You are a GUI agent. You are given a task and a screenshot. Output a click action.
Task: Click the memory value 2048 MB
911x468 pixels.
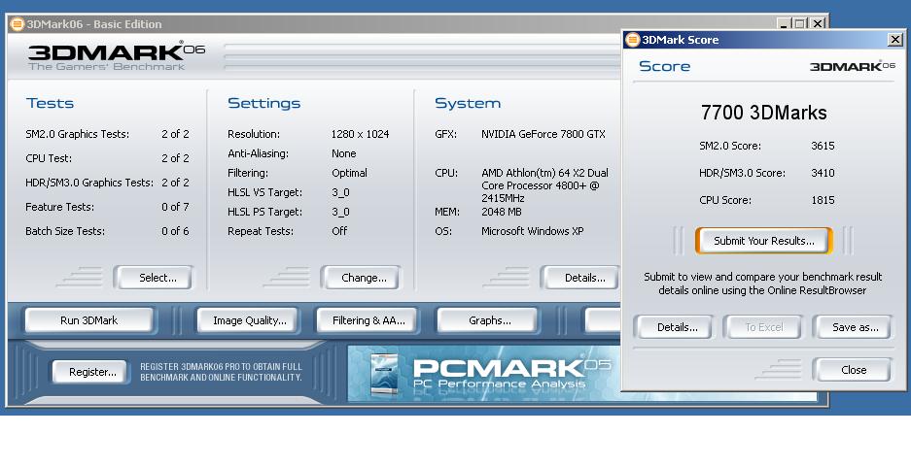[502, 212]
